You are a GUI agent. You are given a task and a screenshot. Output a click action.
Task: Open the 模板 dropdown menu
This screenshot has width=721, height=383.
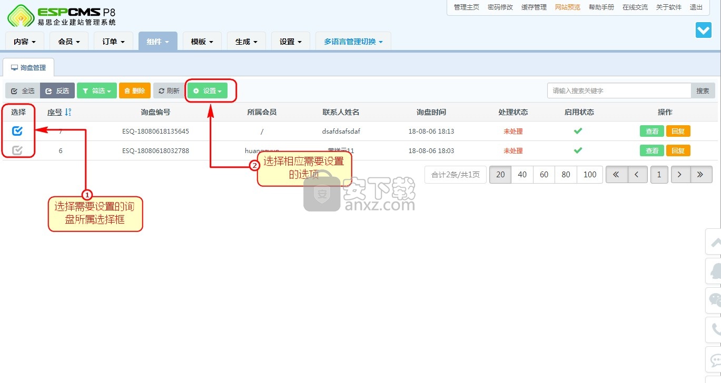(202, 42)
